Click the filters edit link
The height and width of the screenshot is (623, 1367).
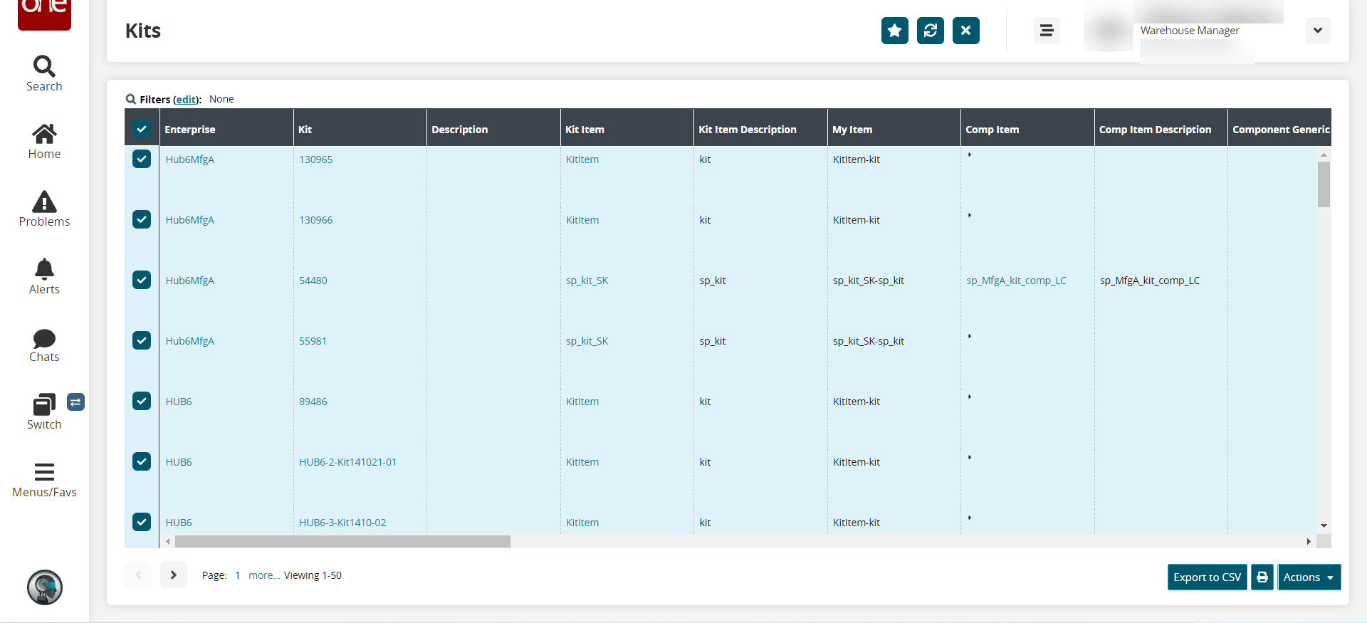tap(187, 100)
